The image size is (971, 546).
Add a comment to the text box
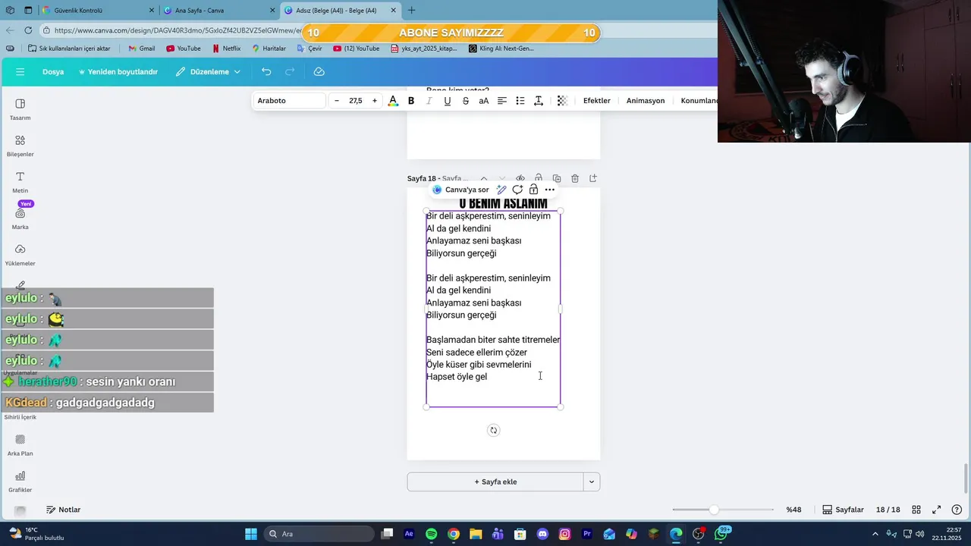click(x=517, y=190)
